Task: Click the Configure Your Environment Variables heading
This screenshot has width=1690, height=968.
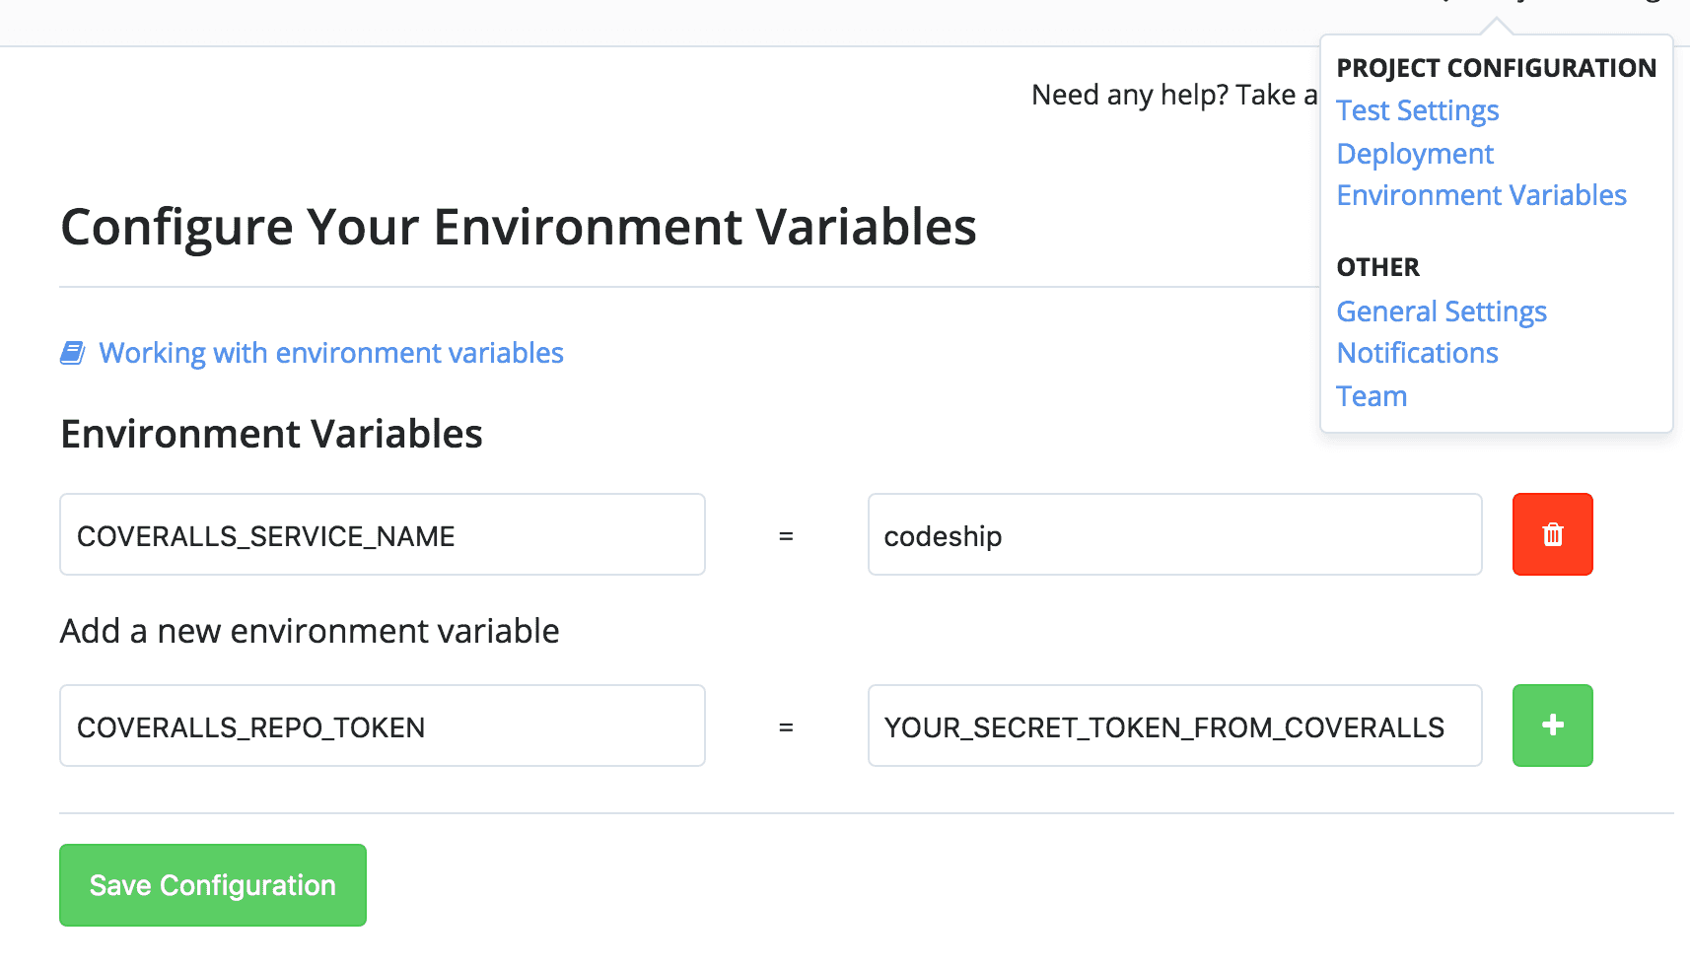Action: coord(518,227)
